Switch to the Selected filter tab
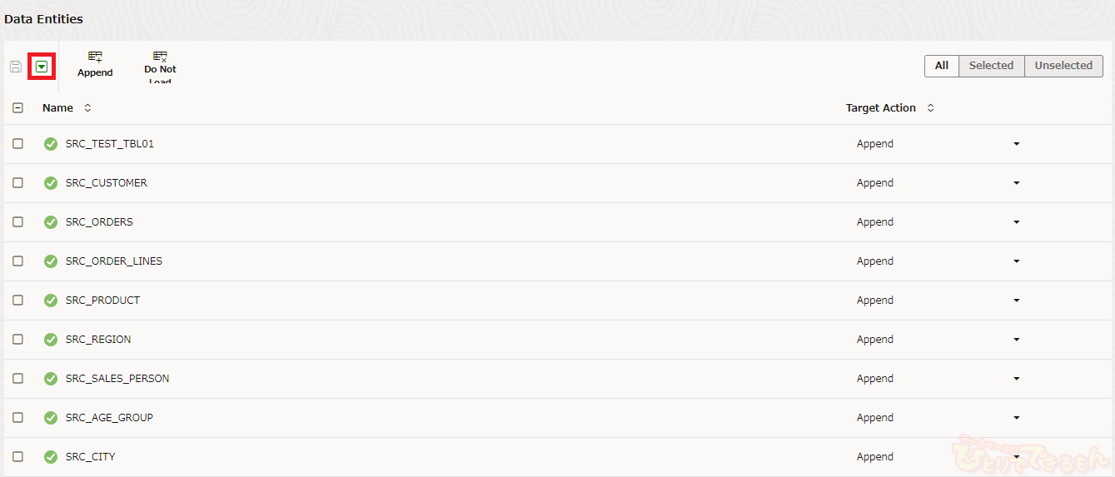The image size is (1115, 477). pyautogui.click(x=991, y=66)
